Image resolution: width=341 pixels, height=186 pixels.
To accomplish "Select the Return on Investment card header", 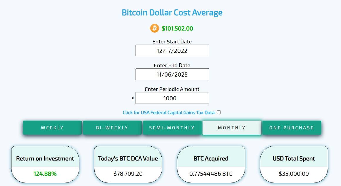I will [45, 159].
